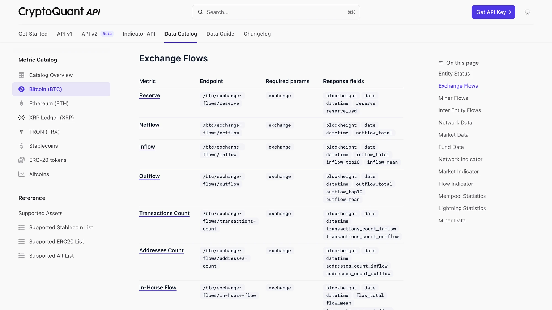Image resolution: width=552 pixels, height=310 pixels.
Task: Click the Stablecoins dollar icon
Action: click(x=22, y=146)
